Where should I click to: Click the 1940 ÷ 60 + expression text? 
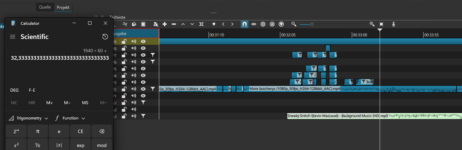(x=95, y=51)
